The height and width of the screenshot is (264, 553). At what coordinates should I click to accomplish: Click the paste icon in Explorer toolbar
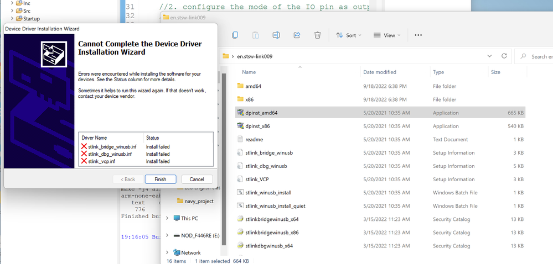[256, 35]
